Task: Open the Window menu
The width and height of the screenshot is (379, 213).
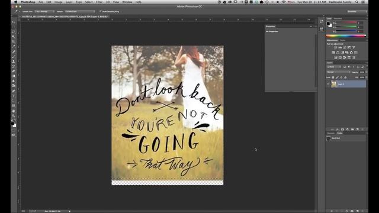Action: point(127,2)
